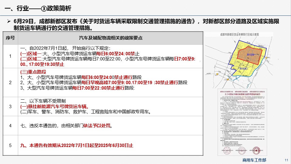Click the line beginning '(二)区域二:大型汽车号牌货运车辆'
Image resolution: width=291 pixels, height=164 pixels.
(108, 59)
